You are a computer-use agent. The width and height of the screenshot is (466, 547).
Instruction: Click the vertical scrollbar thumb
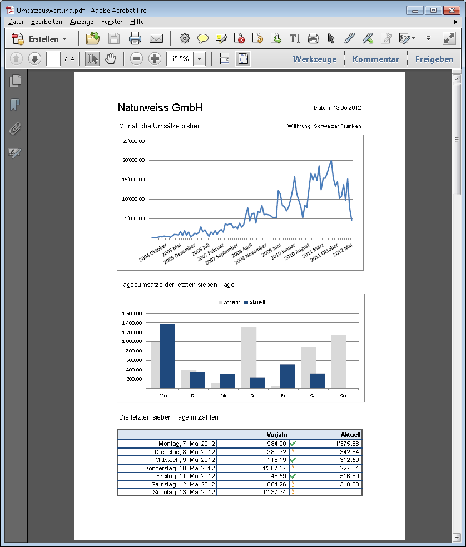coord(457,140)
